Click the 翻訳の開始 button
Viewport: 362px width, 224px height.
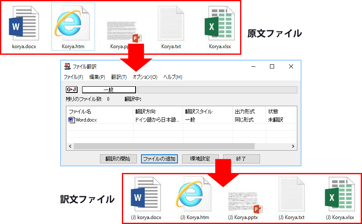click(x=118, y=159)
